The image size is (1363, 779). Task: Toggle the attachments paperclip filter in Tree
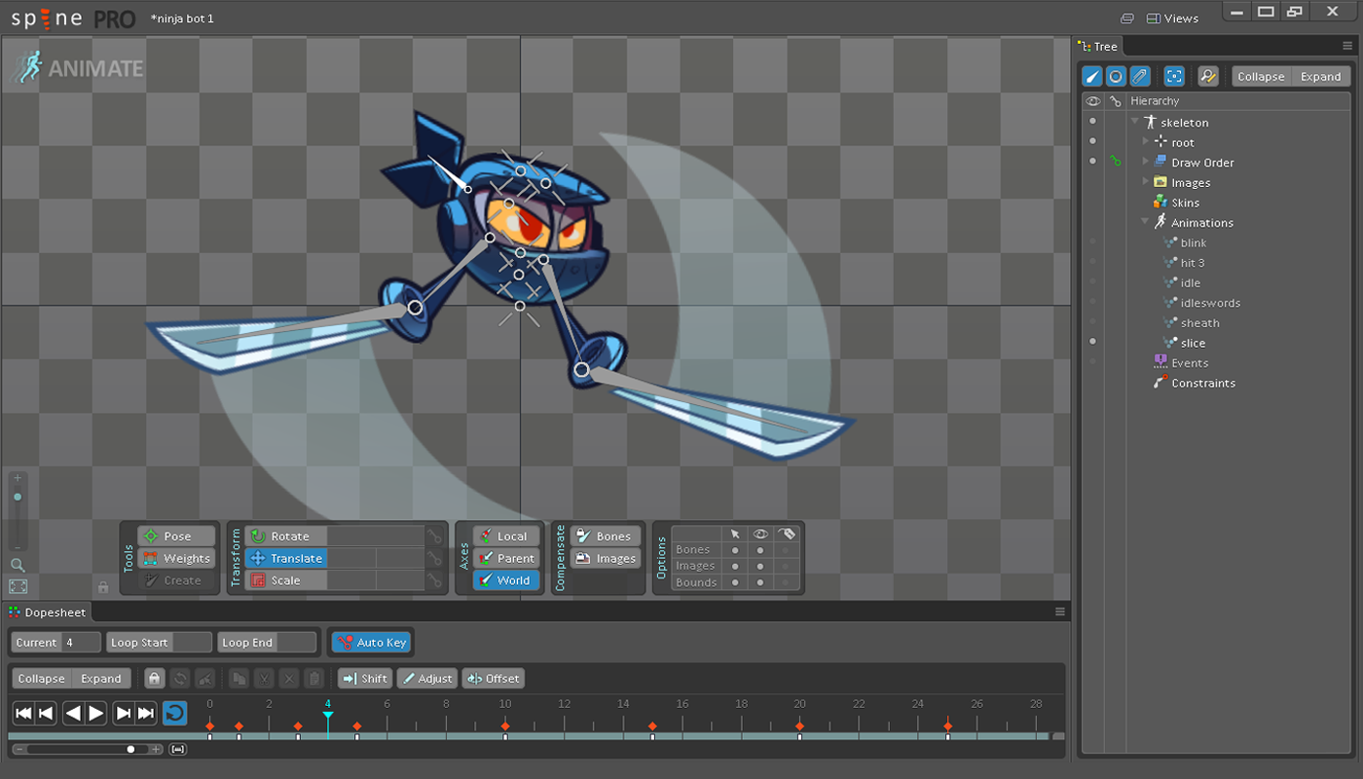pos(1140,76)
